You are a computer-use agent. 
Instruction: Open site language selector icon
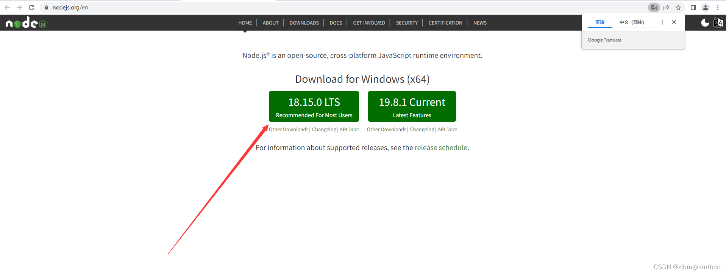tap(718, 23)
